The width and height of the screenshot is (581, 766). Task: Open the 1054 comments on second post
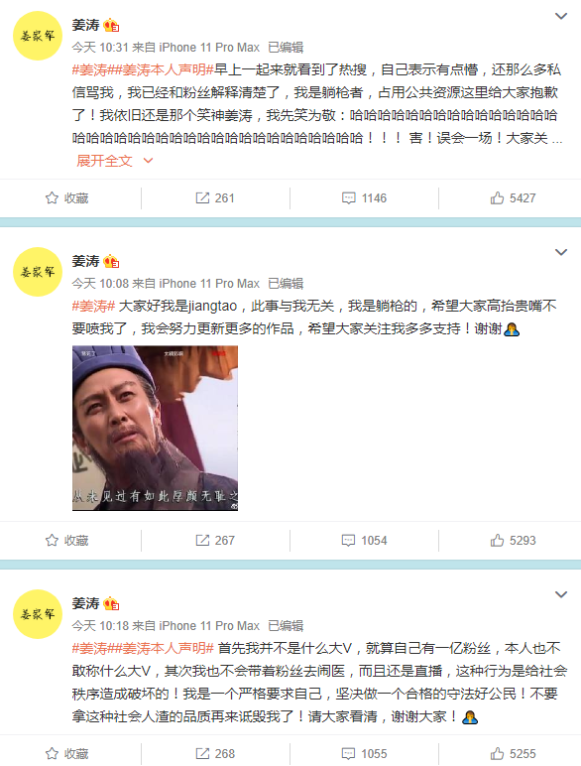click(x=364, y=541)
